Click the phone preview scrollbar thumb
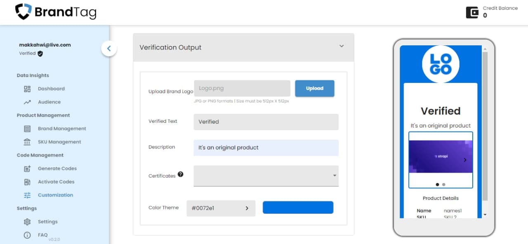The width and height of the screenshot is (528, 244). pyautogui.click(x=485, y=126)
